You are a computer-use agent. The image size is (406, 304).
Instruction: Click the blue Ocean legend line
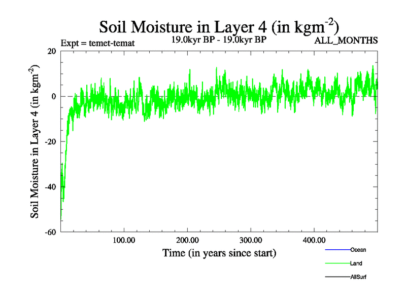coord(337,250)
